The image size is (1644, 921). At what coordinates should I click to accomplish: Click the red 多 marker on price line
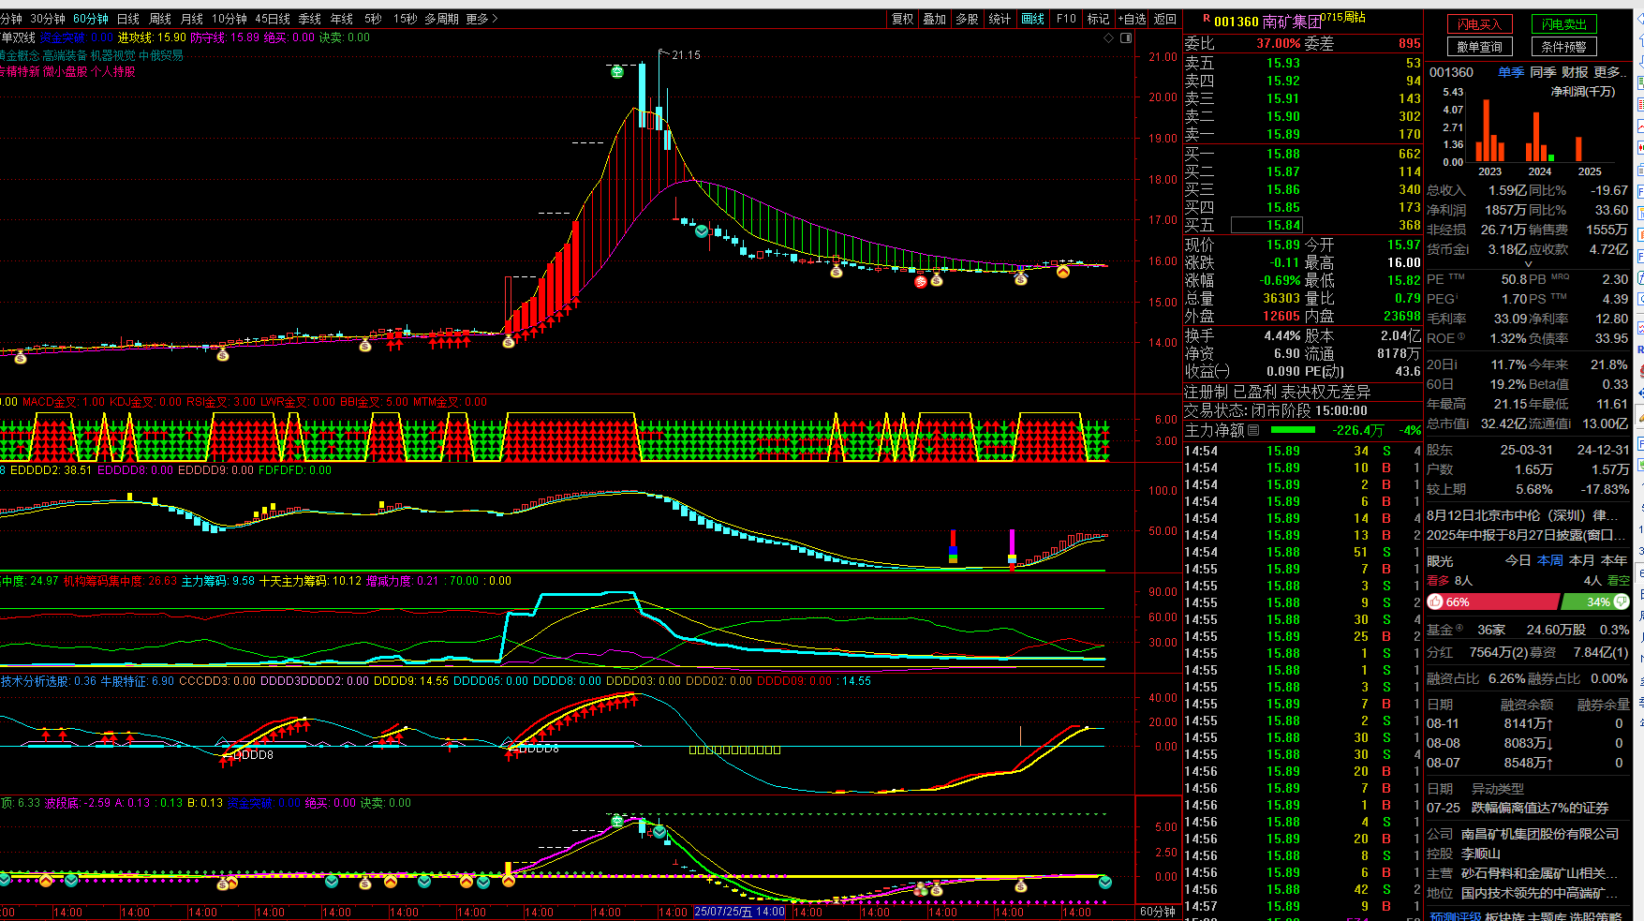tap(921, 281)
